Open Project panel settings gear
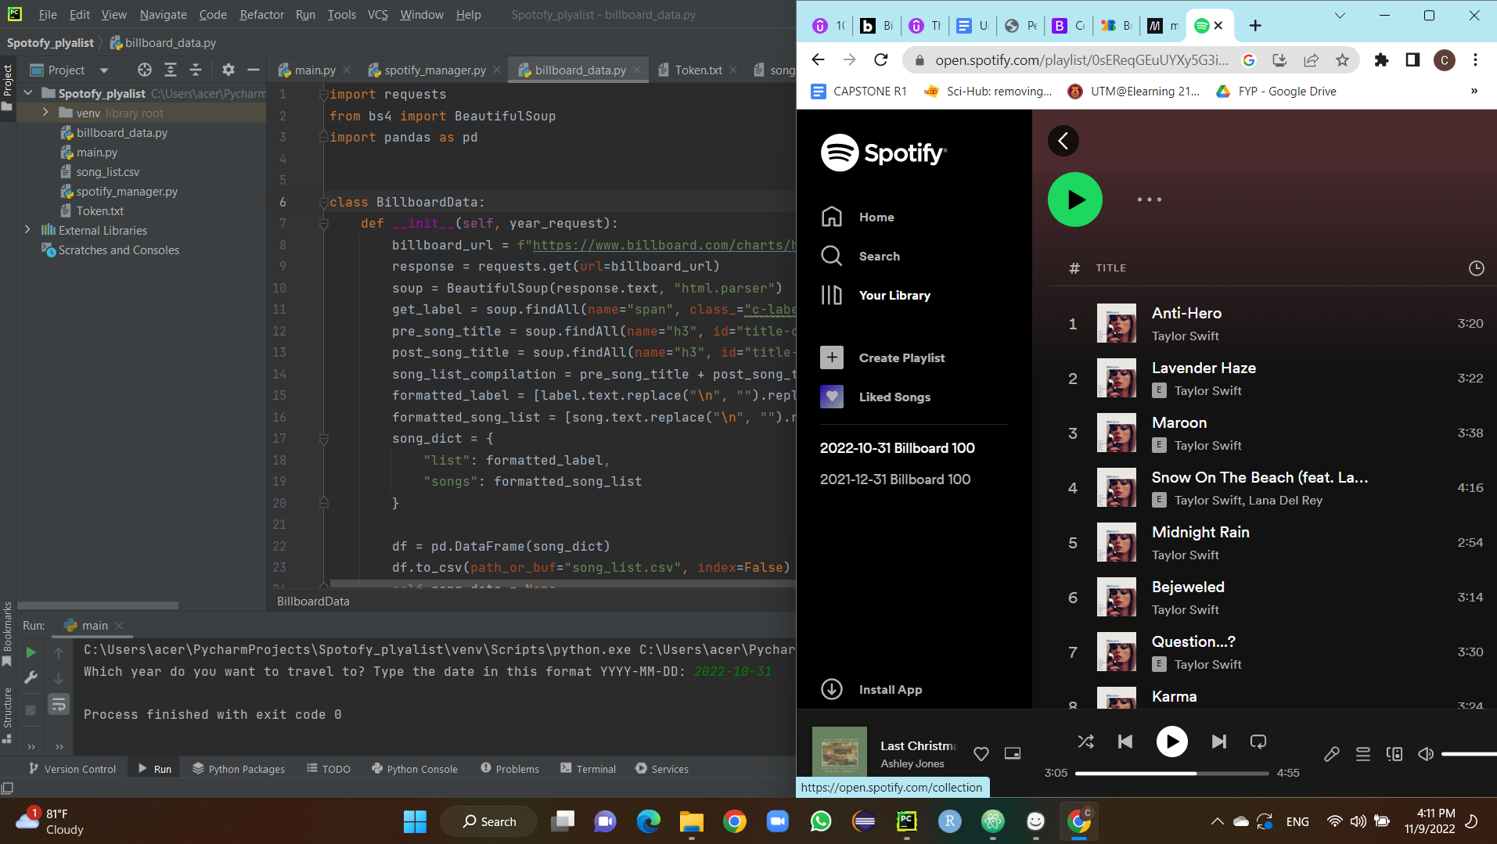This screenshot has height=844, width=1497. coord(228,70)
